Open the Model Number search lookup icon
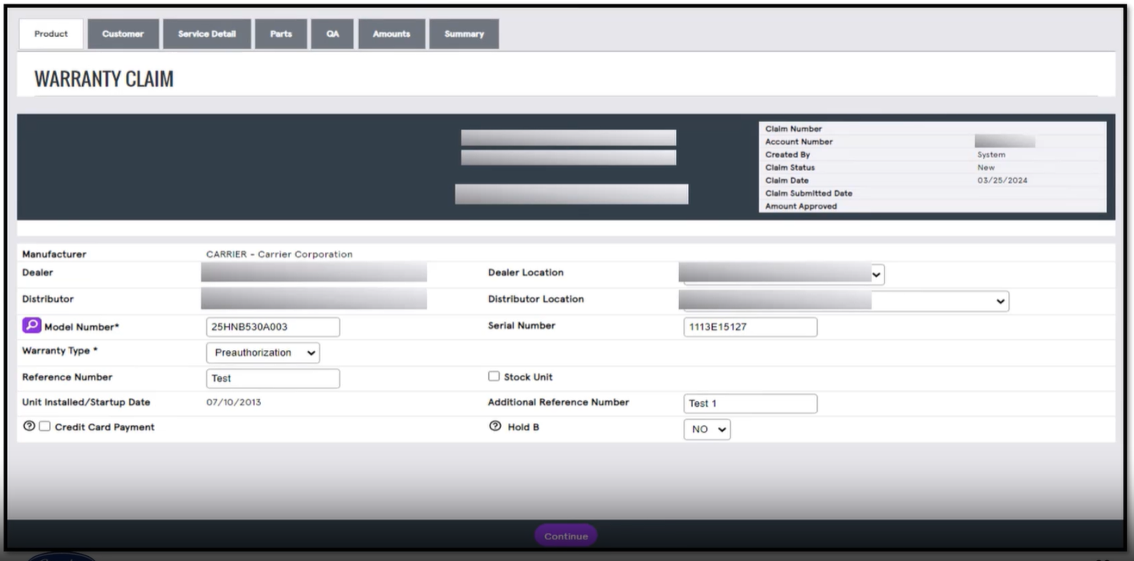The width and height of the screenshot is (1134, 561). click(30, 325)
